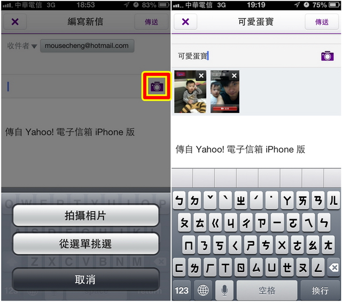
Task: Tap the ㄔ key on the keyboard
Action: pos(246,223)
